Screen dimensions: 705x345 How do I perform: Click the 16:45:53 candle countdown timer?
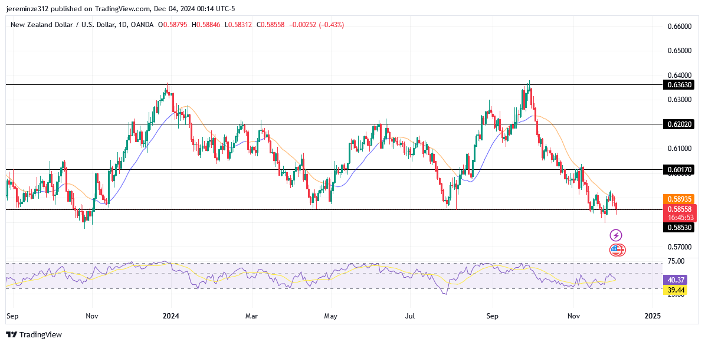[680, 217]
